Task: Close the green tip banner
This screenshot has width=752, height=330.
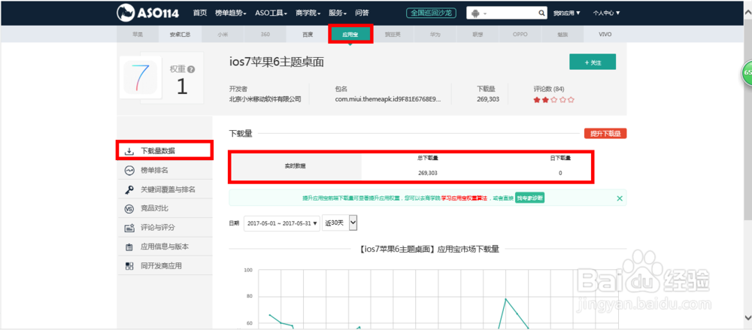Action: (620, 198)
